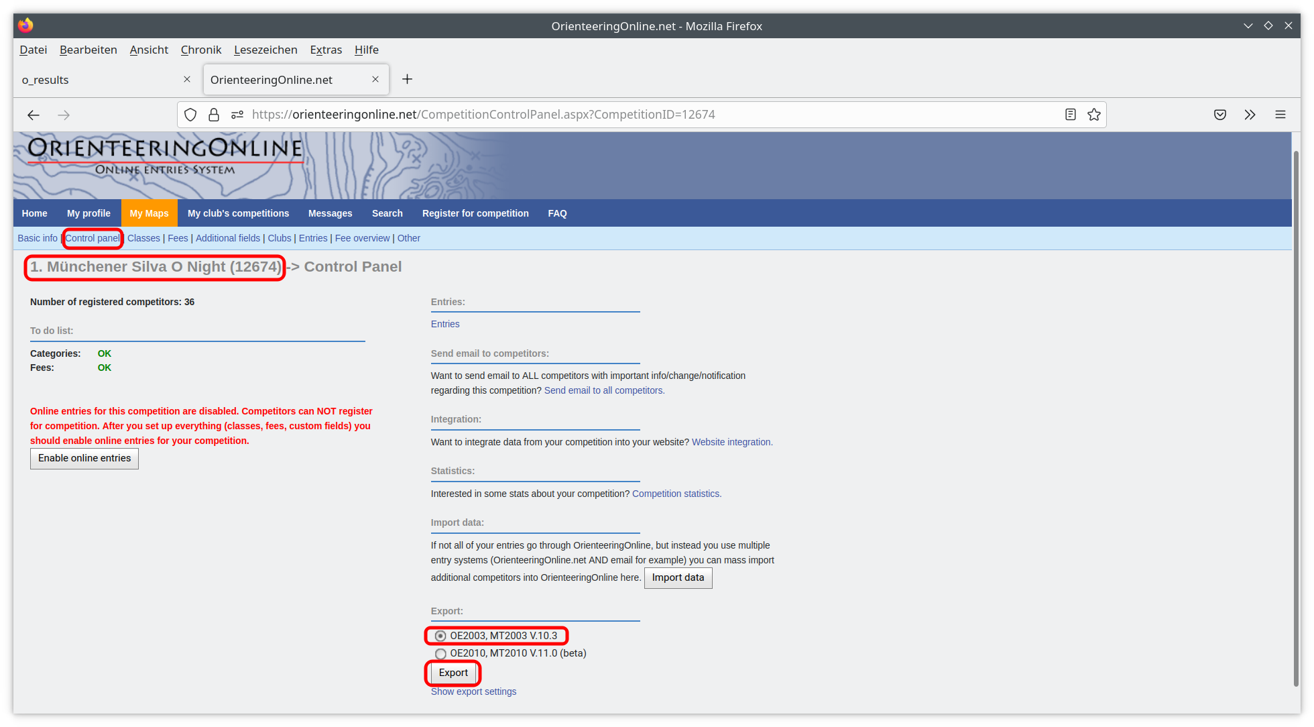Close the OrienteeringOnline.net tab
The image size is (1314, 727).
[375, 79]
